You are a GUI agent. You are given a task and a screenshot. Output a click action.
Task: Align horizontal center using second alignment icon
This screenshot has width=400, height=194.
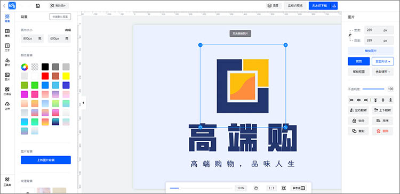(359, 100)
